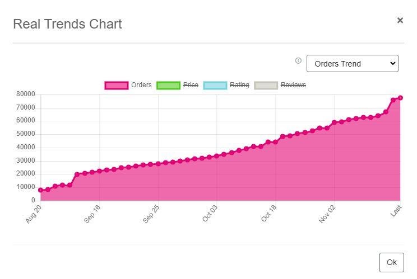
Task: Open the Orders Trend dropdown
Action: (352, 64)
